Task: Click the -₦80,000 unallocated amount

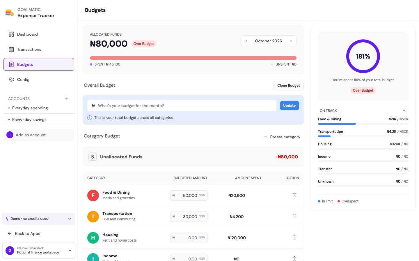Action: coord(287,157)
